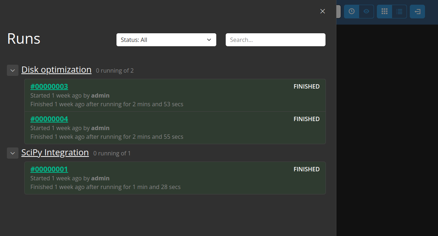Open the Disk optimization project link
438x236 pixels.
(x=56, y=70)
